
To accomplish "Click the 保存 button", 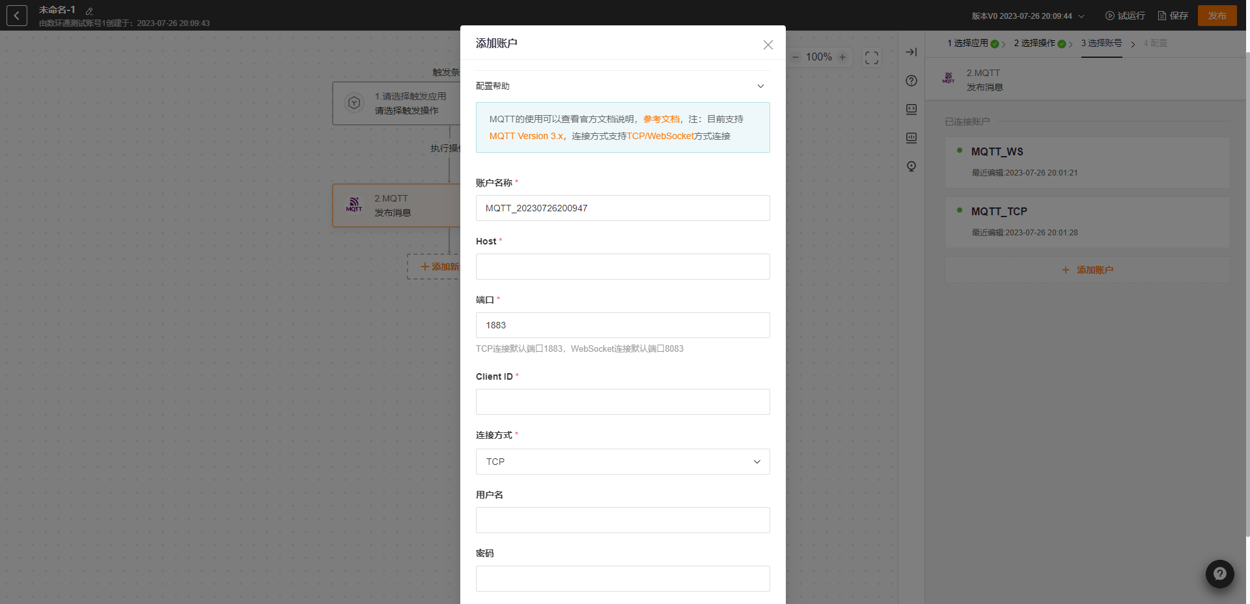I will tap(1173, 16).
